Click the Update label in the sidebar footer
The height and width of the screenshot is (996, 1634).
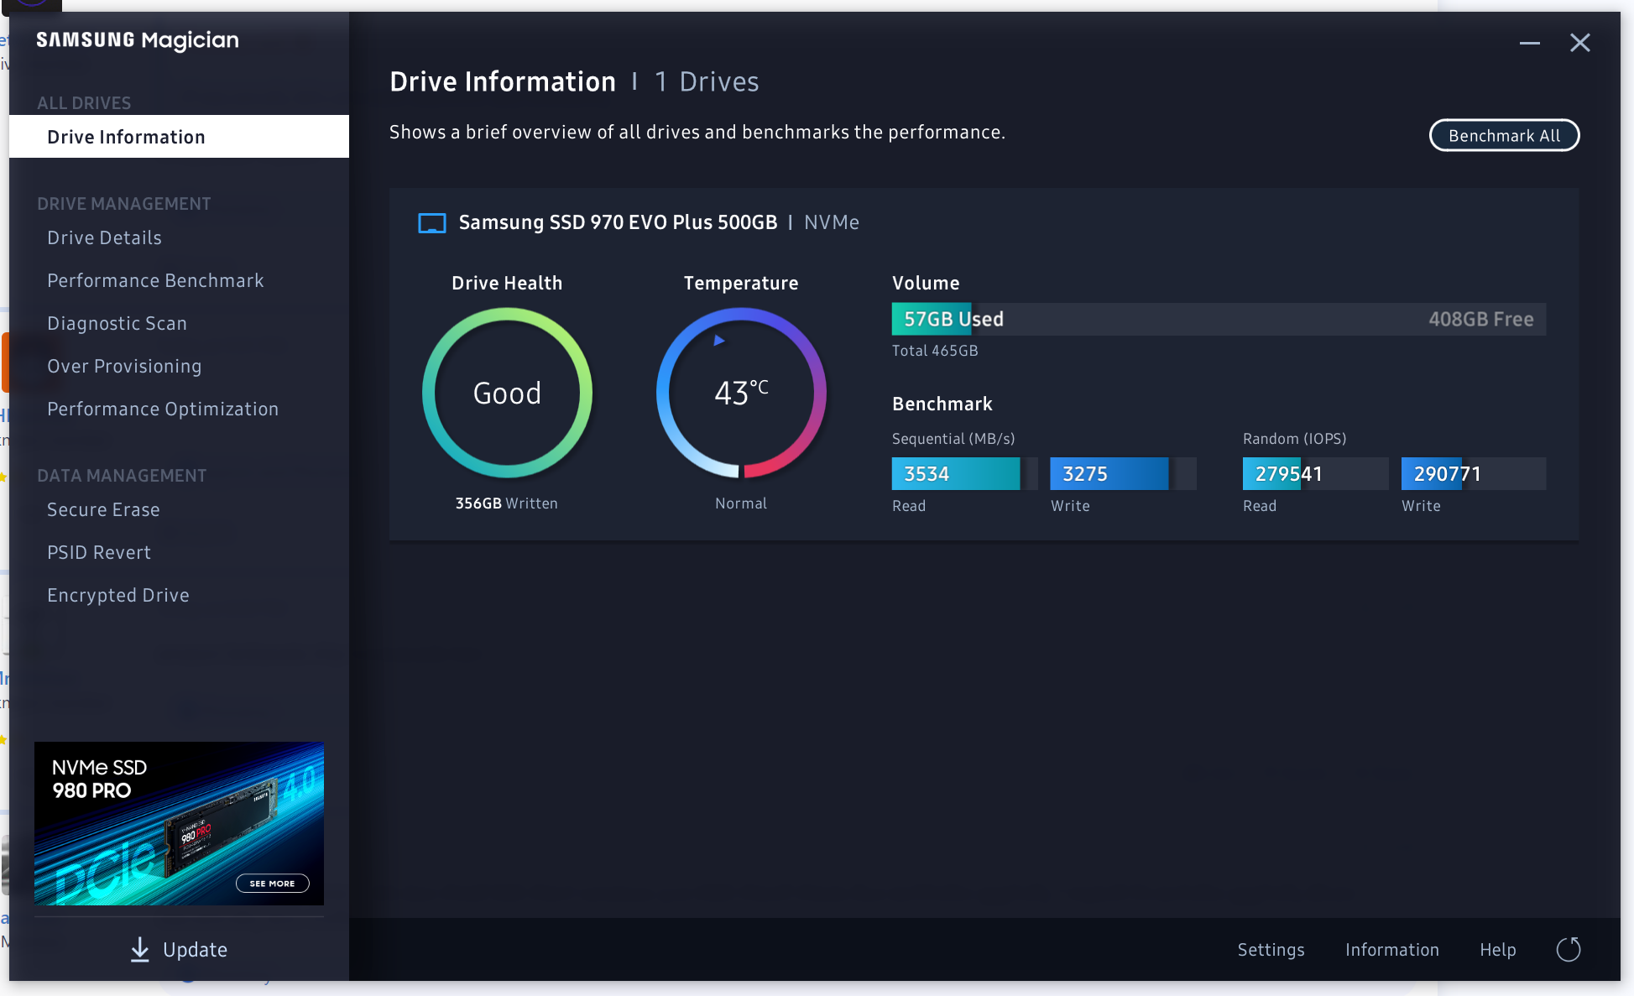195,950
